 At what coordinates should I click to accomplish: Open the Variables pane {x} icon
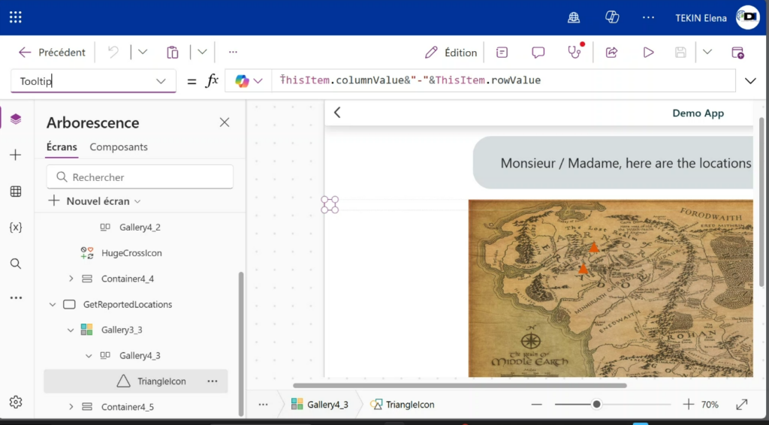pos(16,227)
